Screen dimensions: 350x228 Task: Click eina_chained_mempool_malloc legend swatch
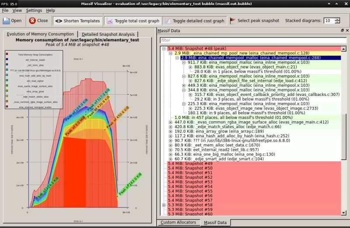(7, 107)
